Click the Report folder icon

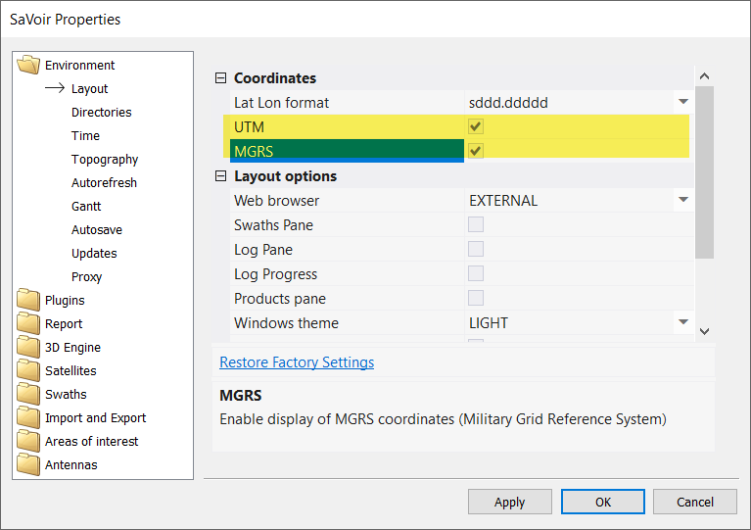click(28, 324)
